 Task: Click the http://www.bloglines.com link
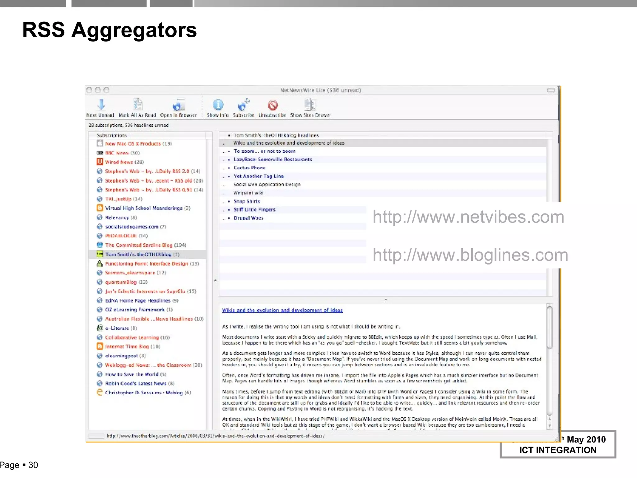[470, 255]
